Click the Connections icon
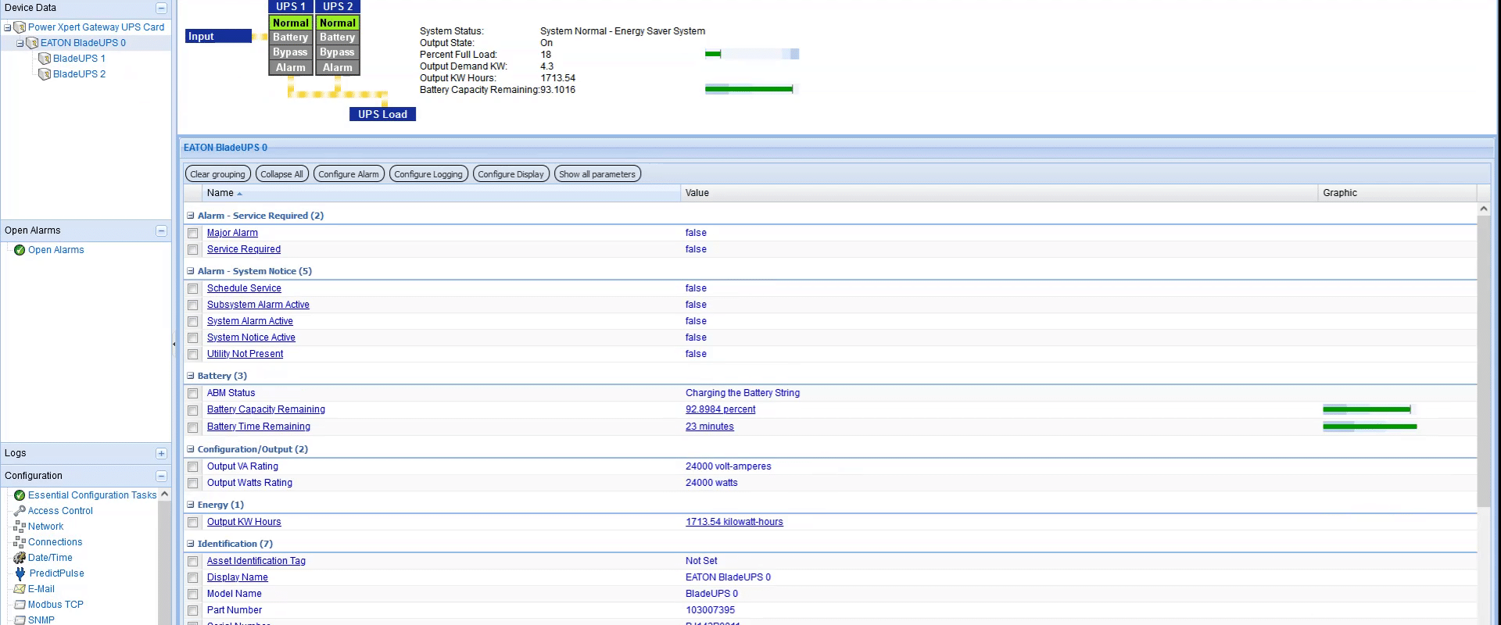Image resolution: width=1501 pixels, height=625 pixels. [x=20, y=542]
